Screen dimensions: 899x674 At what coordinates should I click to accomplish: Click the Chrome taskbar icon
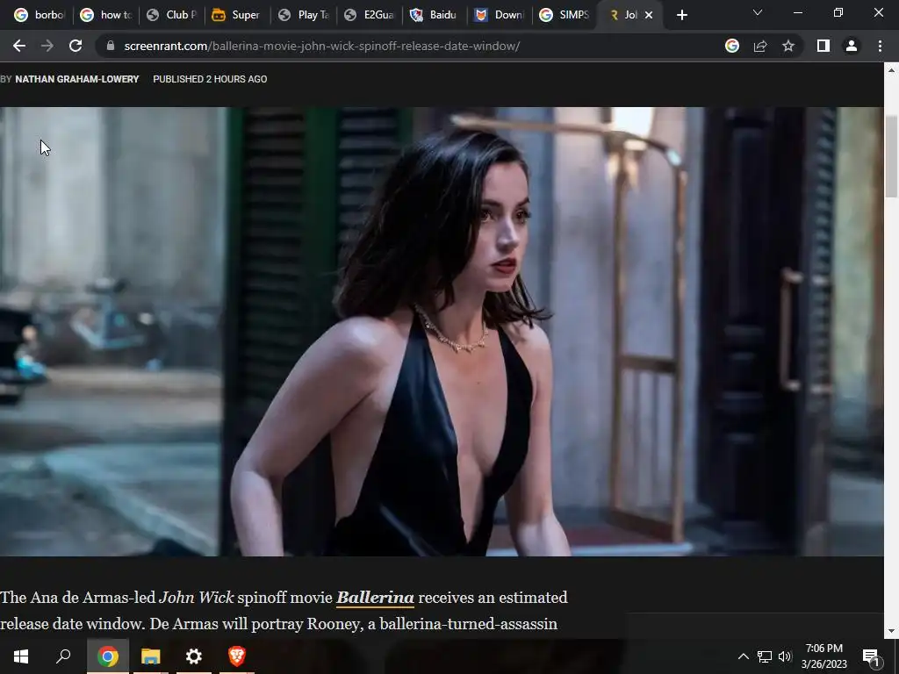108,656
